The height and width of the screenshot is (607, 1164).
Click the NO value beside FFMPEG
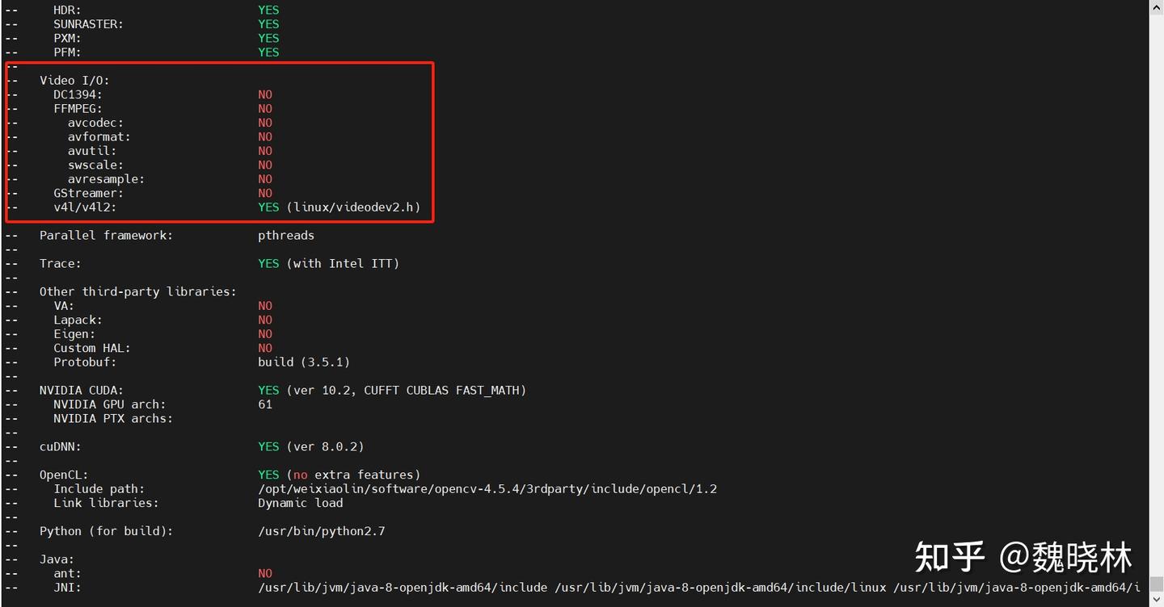pyautogui.click(x=265, y=109)
